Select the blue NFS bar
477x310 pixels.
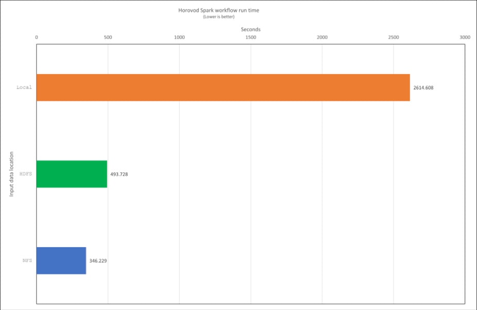coord(61,261)
